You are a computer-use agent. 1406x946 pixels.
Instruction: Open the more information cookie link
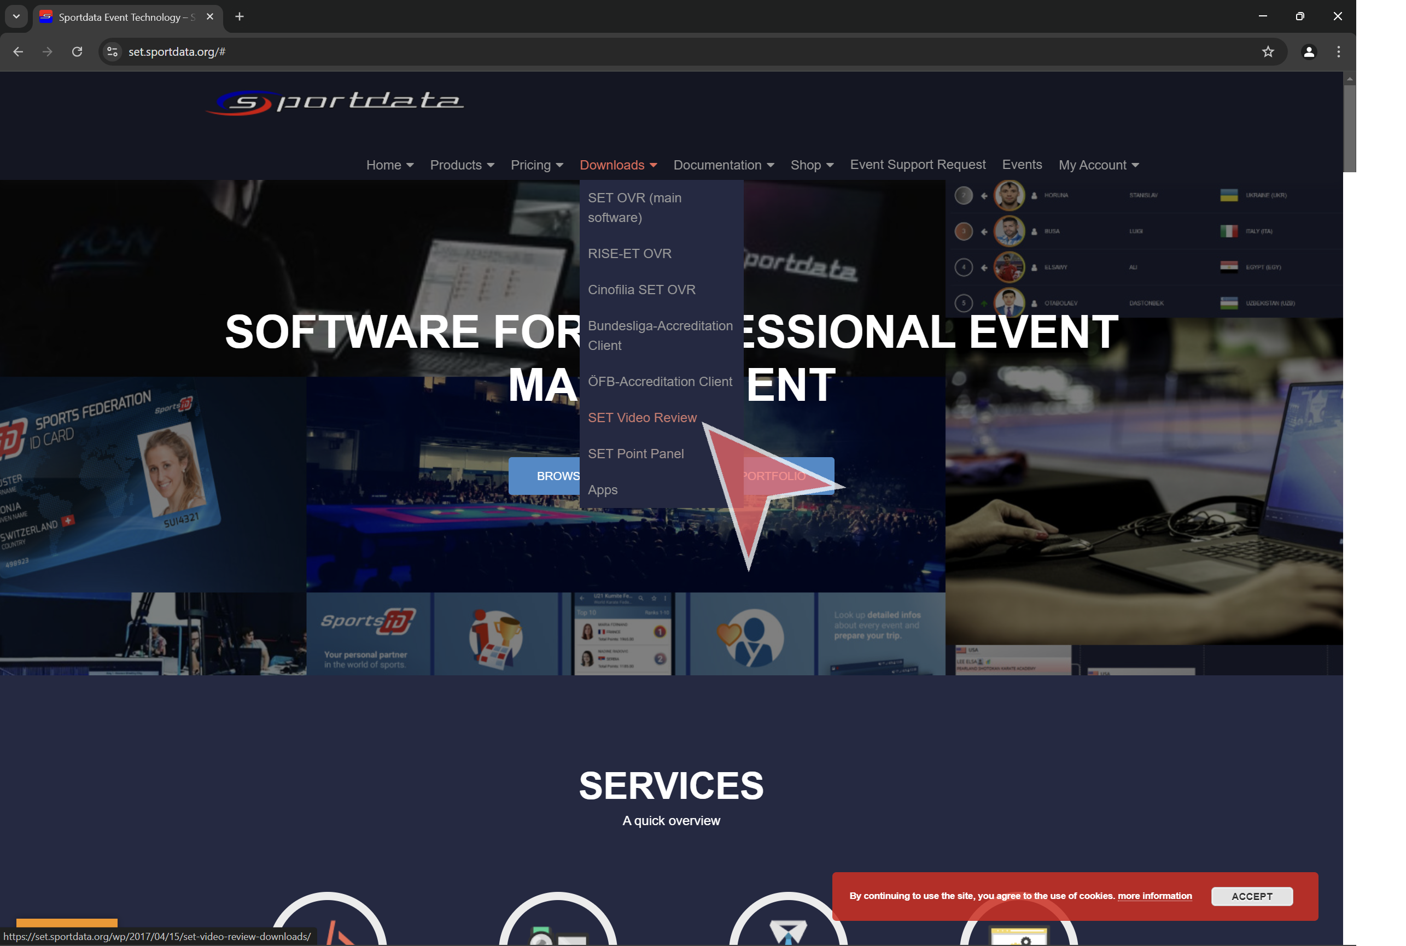tap(1154, 896)
